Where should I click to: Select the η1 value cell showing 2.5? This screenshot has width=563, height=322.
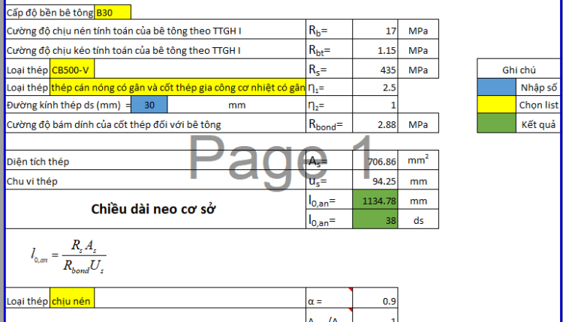[376, 88]
